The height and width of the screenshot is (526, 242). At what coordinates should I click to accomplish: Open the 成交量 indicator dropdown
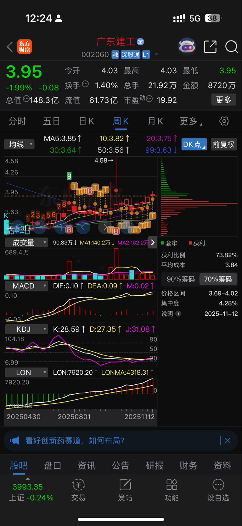click(x=27, y=243)
